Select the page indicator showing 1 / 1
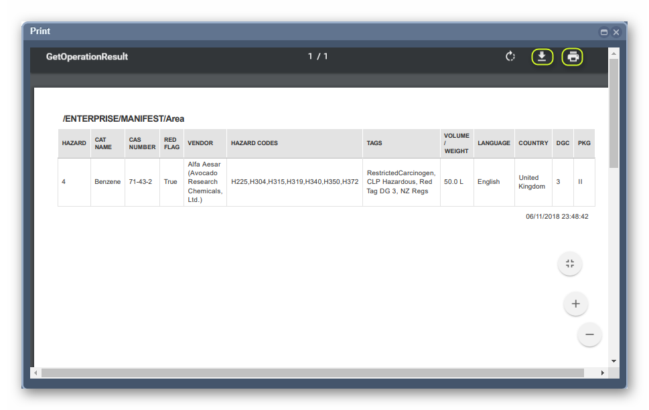Viewport: 649px width, 410px height. point(318,56)
